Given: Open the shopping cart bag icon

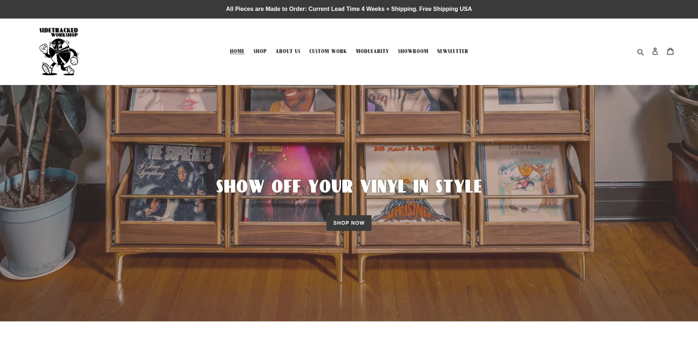Looking at the screenshot, I should click(670, 51).
